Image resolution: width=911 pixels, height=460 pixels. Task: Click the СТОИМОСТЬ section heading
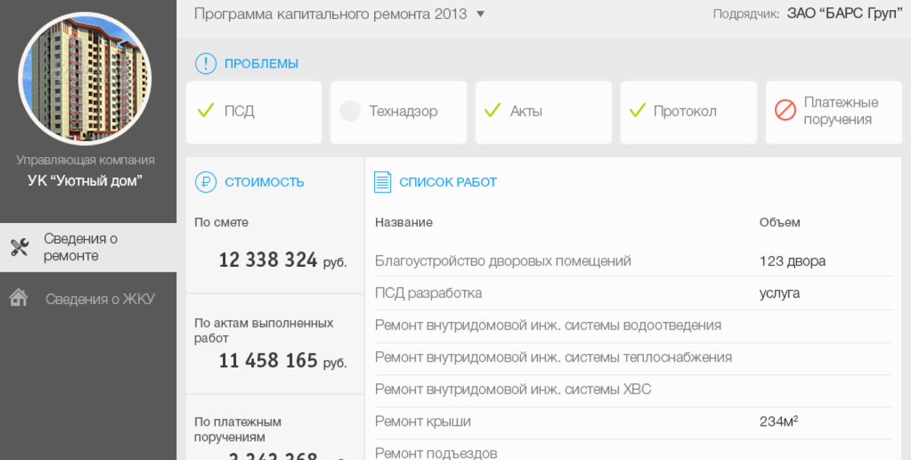(x=265, y=182)
